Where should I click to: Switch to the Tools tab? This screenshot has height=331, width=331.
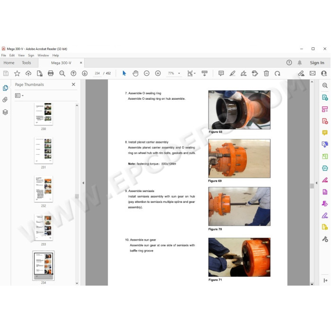point(26,63)
